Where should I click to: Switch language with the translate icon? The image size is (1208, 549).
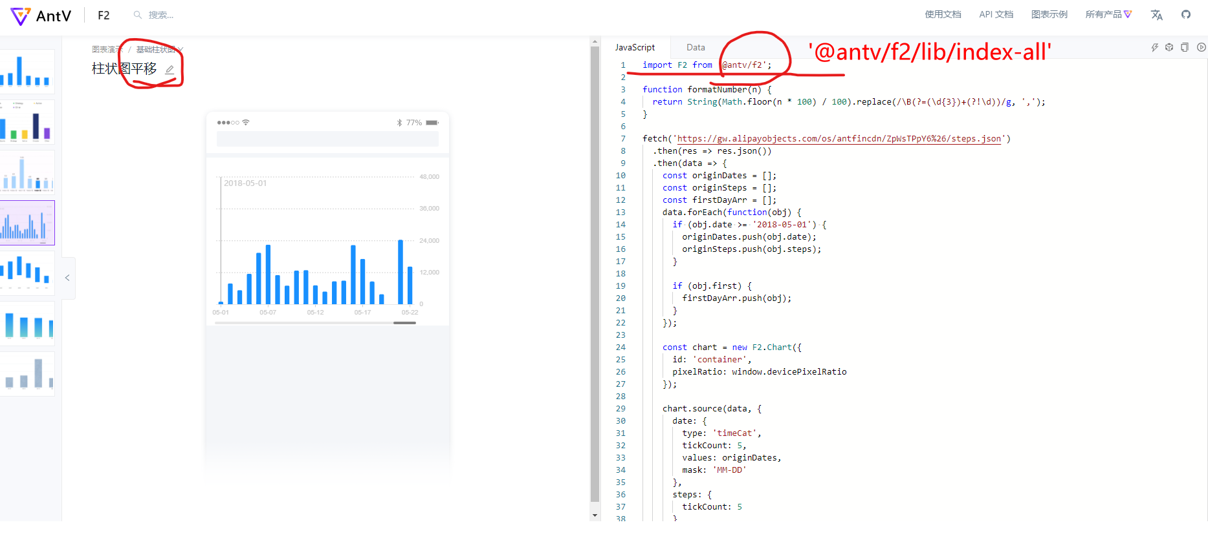pyautogui.click(x=1157, y=15)
